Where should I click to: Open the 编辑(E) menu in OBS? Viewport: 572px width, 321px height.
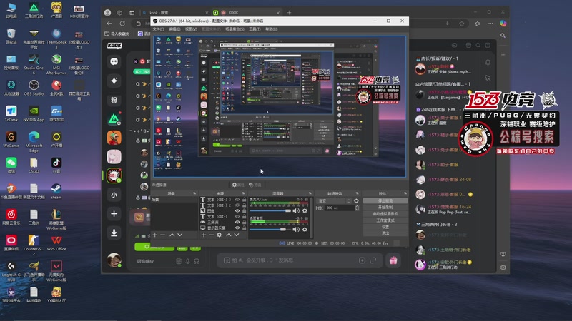[174, 29]
